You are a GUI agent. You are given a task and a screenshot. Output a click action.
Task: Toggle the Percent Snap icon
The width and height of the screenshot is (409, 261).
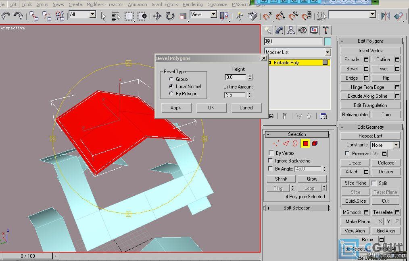point(294,16)
